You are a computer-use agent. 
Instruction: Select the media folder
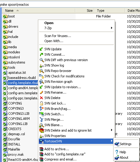coord(12,47)
